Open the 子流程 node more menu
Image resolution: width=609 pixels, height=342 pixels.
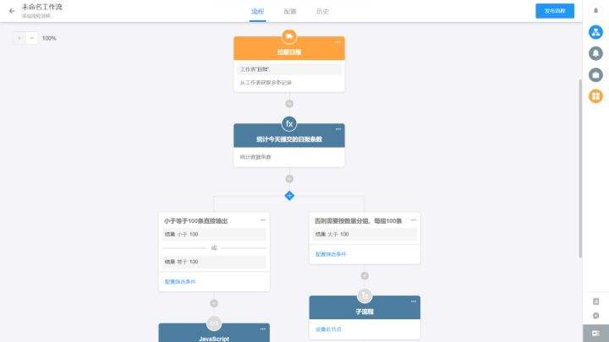[x=414, y=301]
